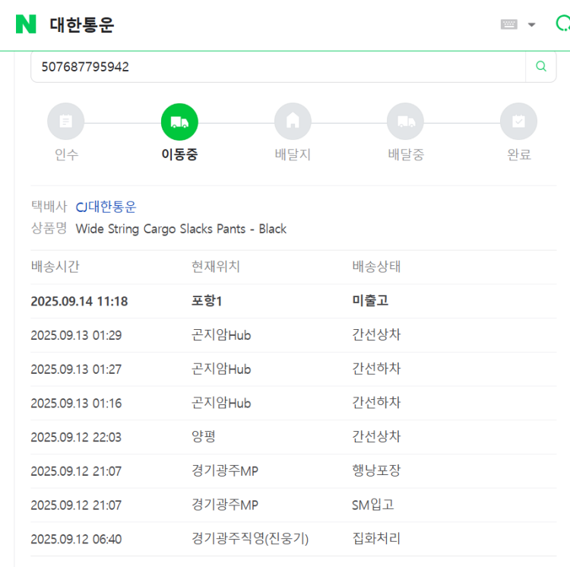Select the 배달중 delivery truck icon
Screen dimensions: 570x567
click(406, 122)
